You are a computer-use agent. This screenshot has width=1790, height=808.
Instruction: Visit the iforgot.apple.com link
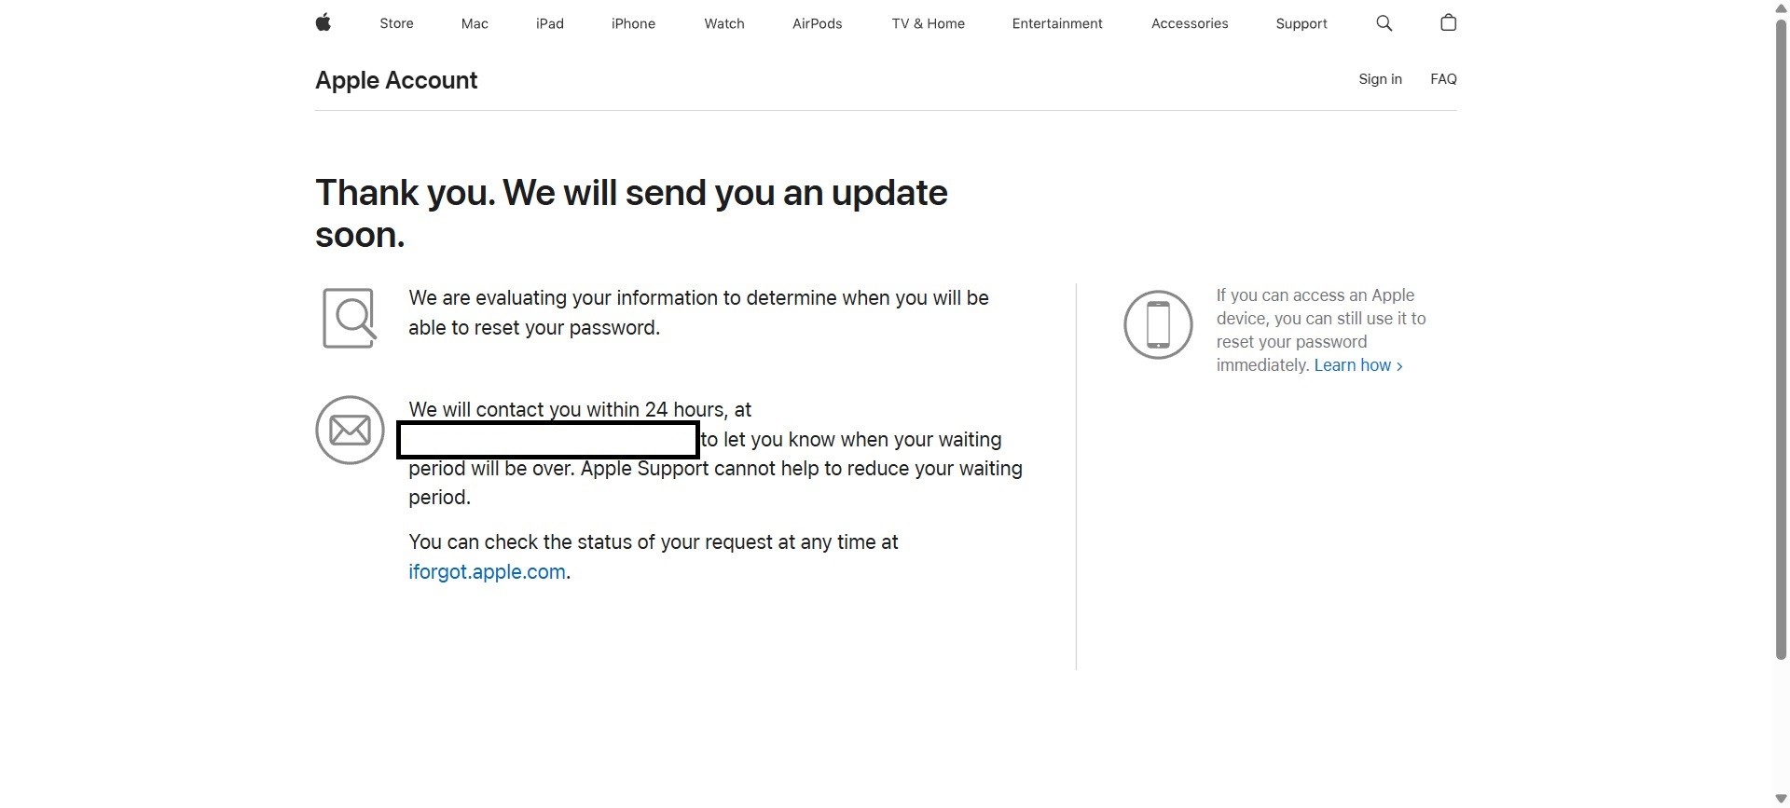487,572
